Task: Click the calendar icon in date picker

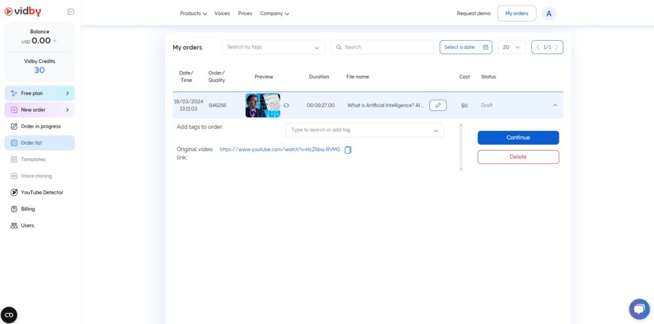Action: [x=485, y=47]
